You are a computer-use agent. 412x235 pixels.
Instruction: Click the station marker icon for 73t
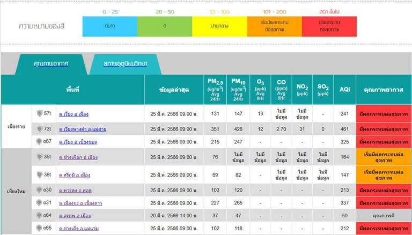pyautogui.click(x=40, y=129)
